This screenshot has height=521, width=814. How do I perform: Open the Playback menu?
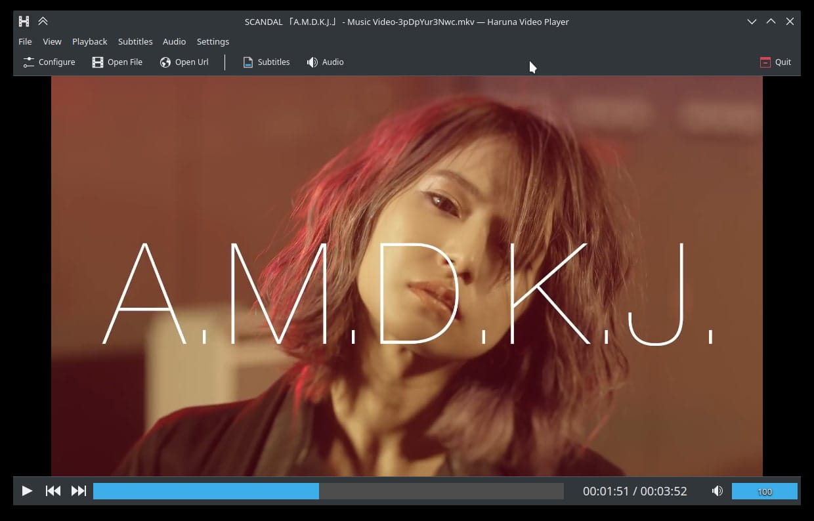click(89, 41)
